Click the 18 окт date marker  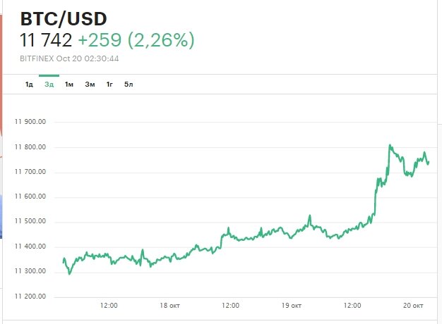point(169,305)
